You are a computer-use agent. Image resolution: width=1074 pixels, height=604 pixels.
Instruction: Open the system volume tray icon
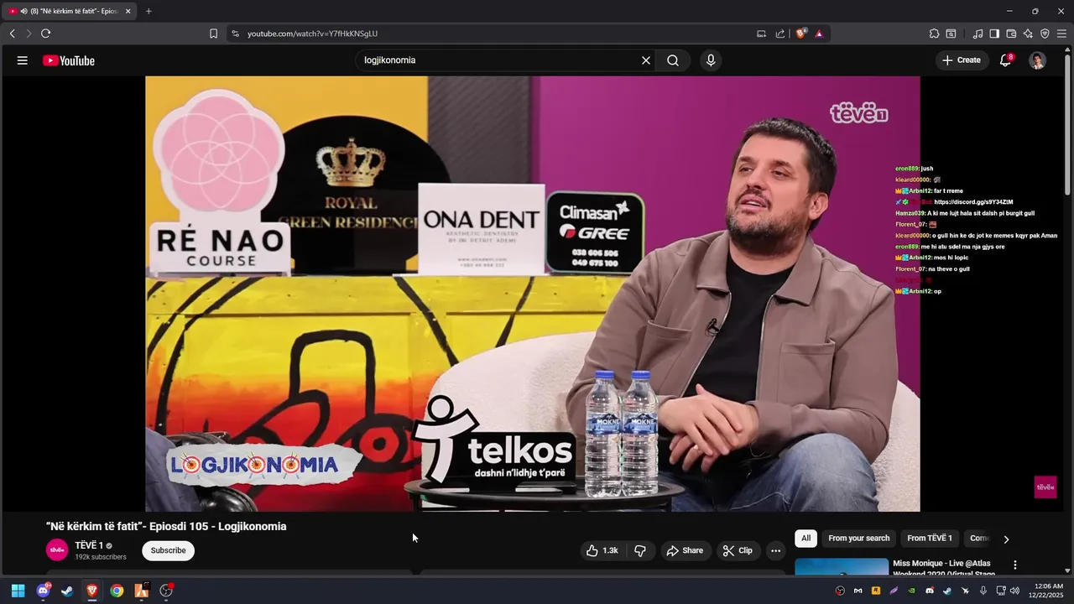tap(1014, 591)
